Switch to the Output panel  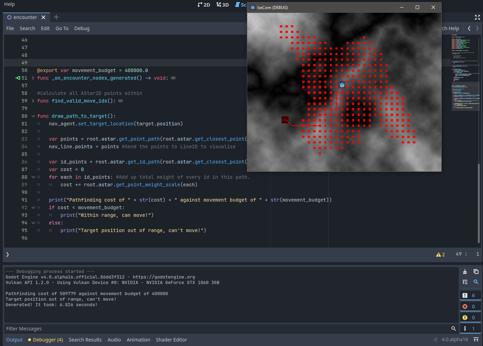point(15,340)
